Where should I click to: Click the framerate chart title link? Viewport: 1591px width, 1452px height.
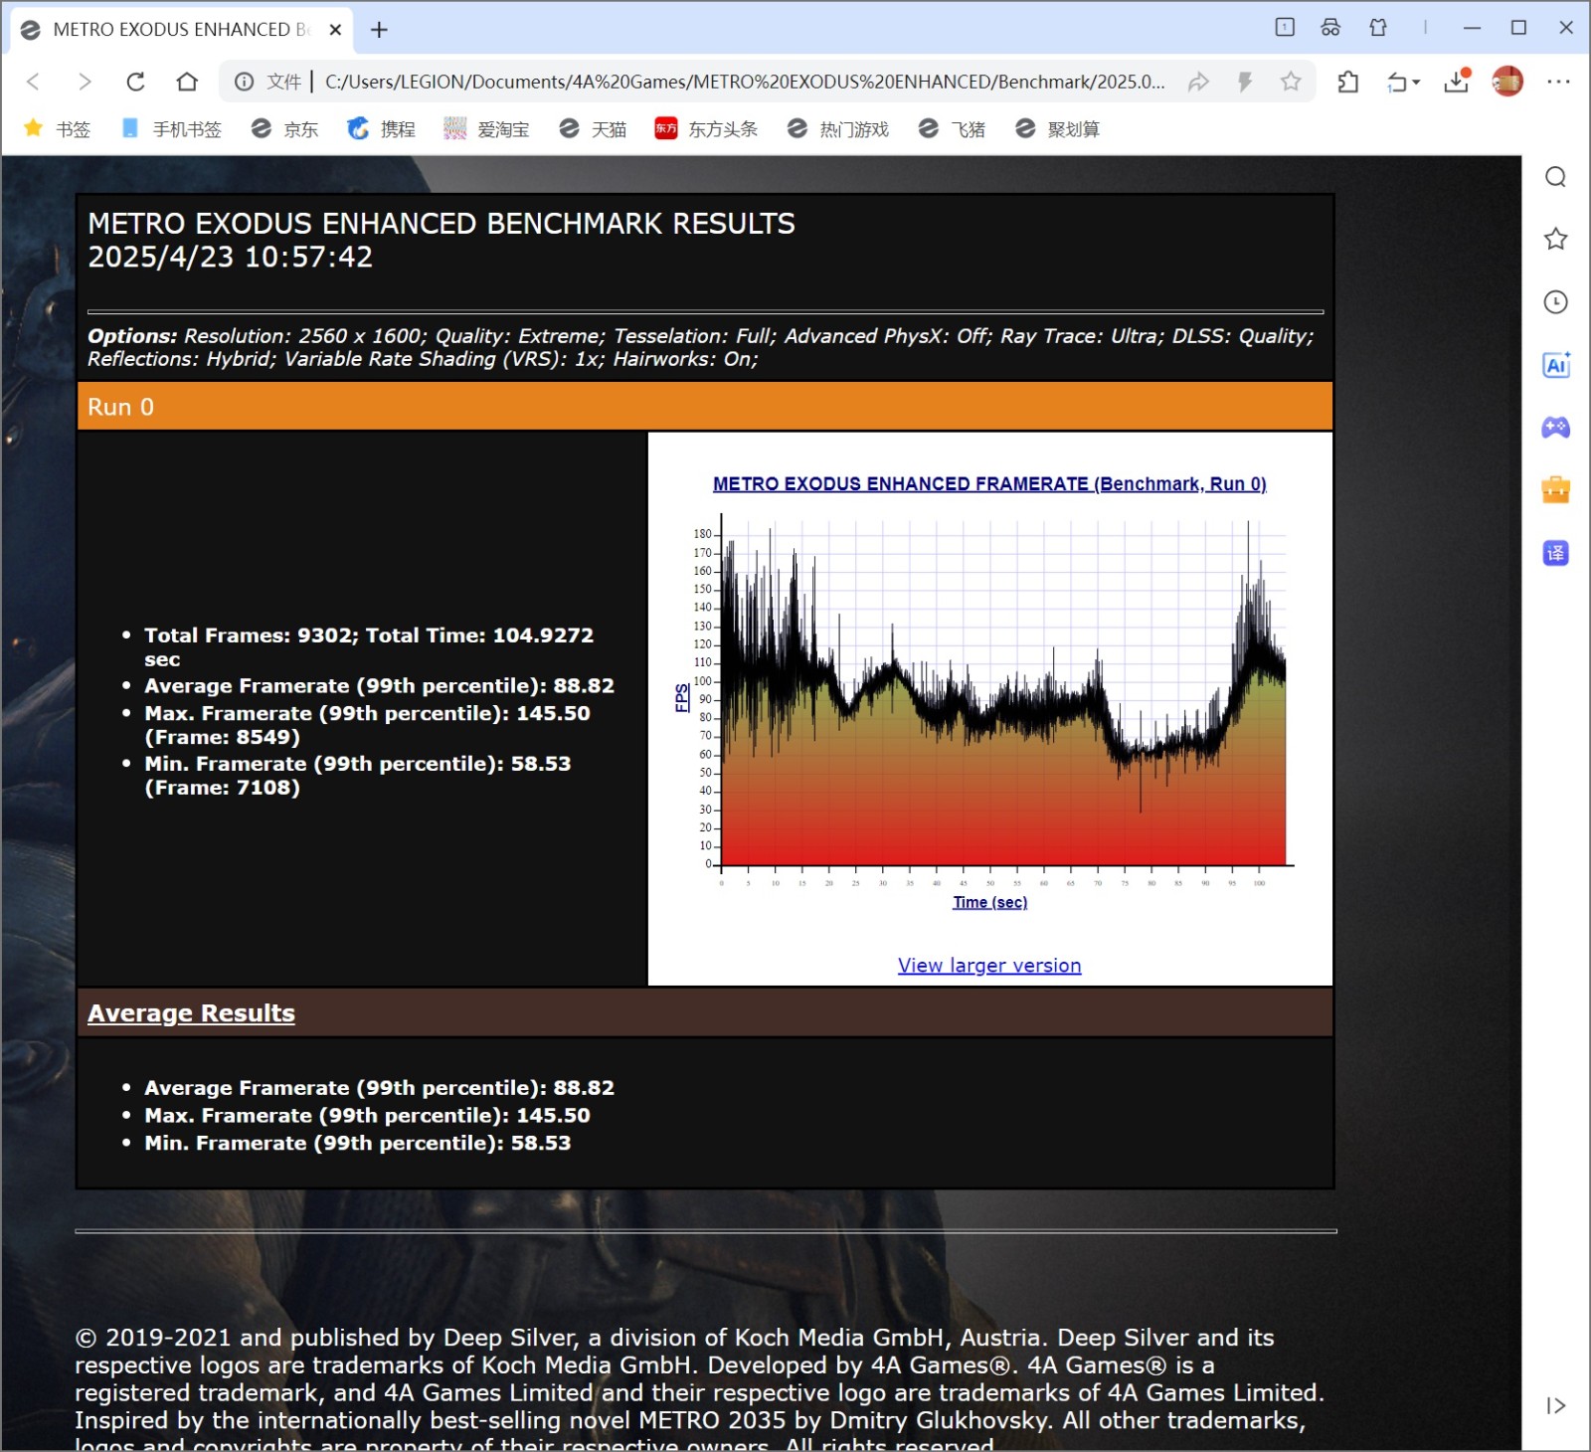[989, 483]
